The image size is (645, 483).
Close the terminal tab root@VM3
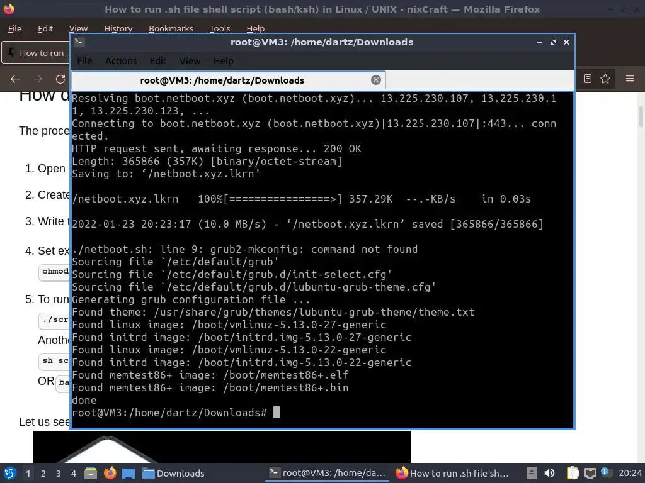(375, 80)
